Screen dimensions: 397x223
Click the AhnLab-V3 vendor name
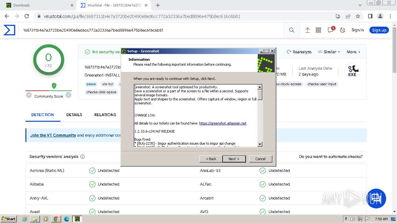click(210, 171)
